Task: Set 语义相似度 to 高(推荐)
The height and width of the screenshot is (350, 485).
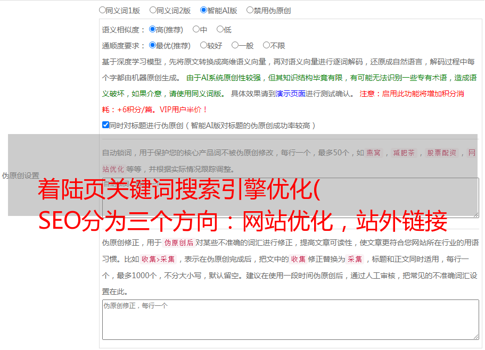Action: tap(152, 29)
